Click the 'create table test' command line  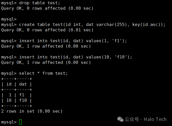83,25
